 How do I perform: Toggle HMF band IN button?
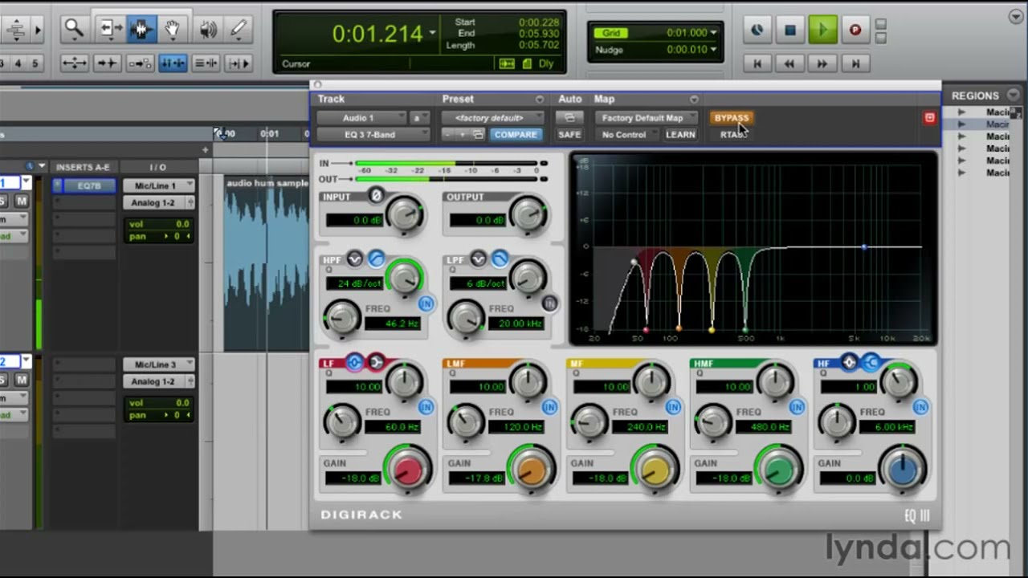(797, 408)
